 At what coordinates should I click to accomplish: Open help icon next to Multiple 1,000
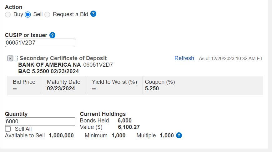pos(179,135)
